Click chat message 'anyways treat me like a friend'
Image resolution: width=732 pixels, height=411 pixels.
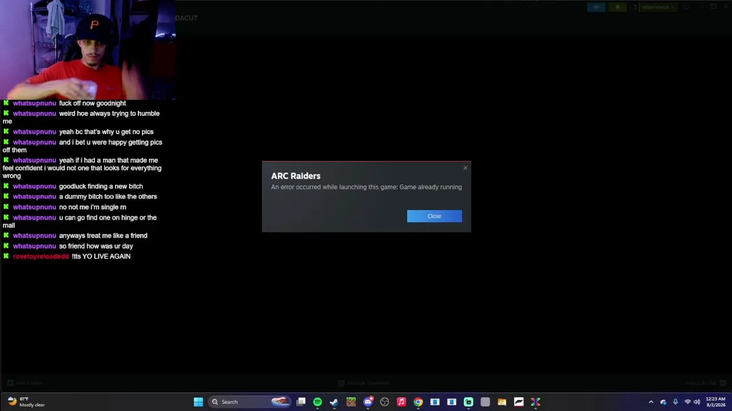(103, 236)
